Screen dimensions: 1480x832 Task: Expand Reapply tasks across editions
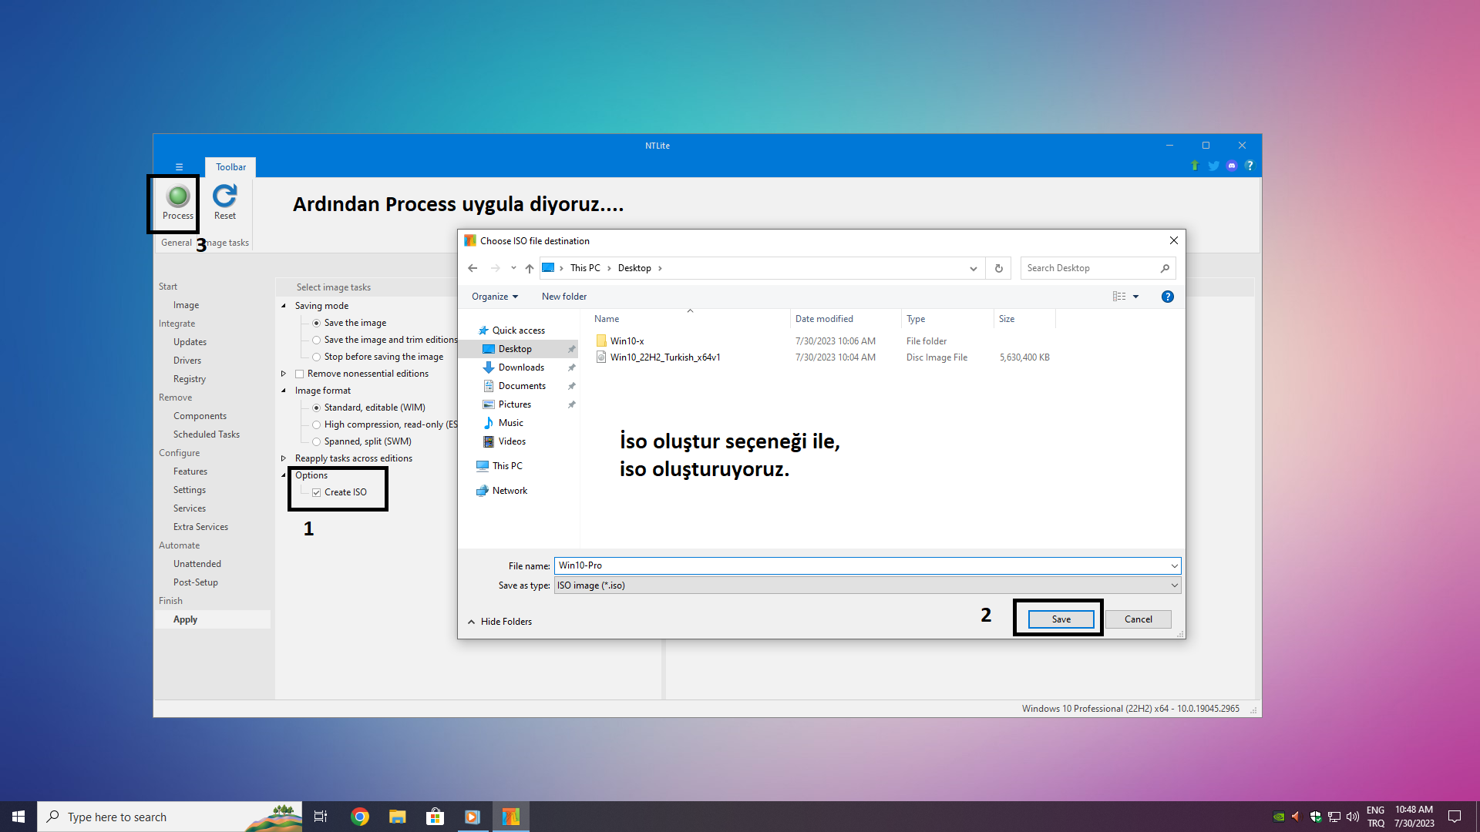click(284, 458)
